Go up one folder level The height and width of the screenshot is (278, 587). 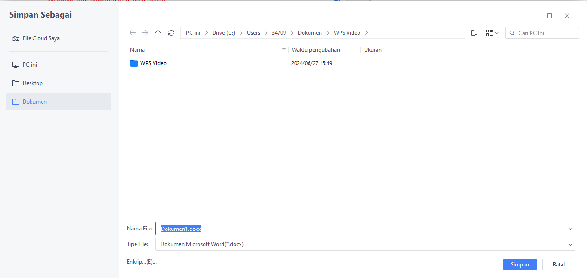(158, 33)
